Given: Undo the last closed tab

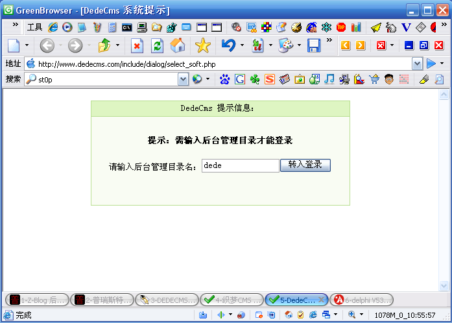Looking at the screenshot, I should [x=228, y=45].
